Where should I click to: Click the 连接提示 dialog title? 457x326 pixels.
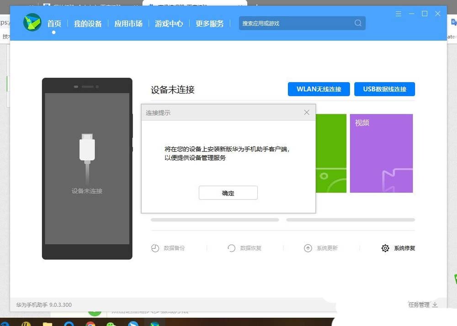point(158,113)
